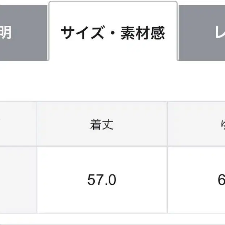Click the 着 character in the table header
Screen dimensions: 225x225
95,125
